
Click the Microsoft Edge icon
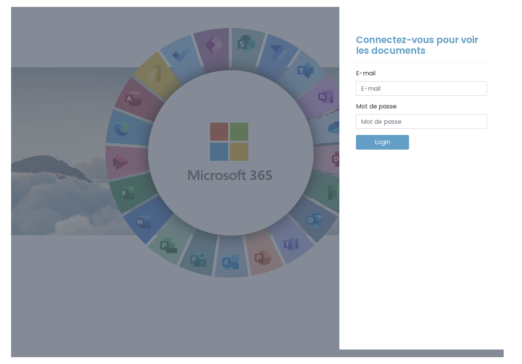(121, 129)
